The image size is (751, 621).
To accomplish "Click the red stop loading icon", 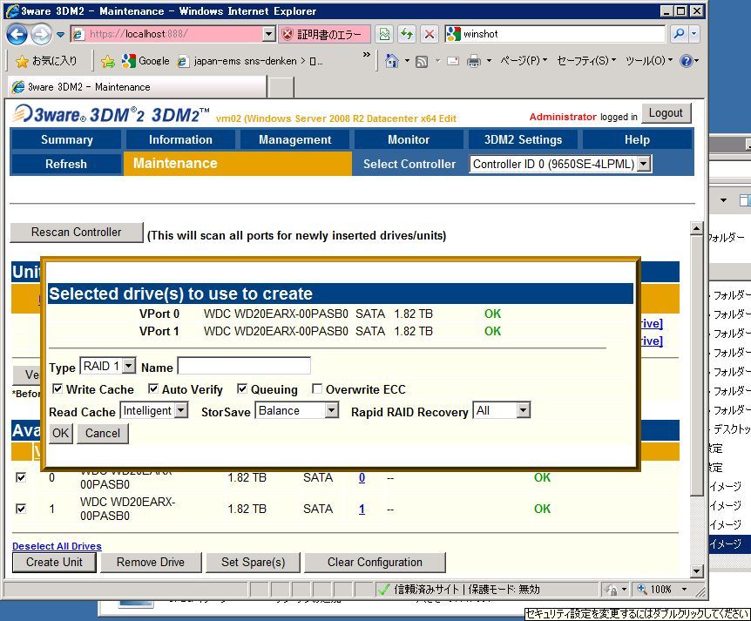I will (430, 34).
